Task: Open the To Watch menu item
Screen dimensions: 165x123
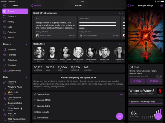Action: 15,16
